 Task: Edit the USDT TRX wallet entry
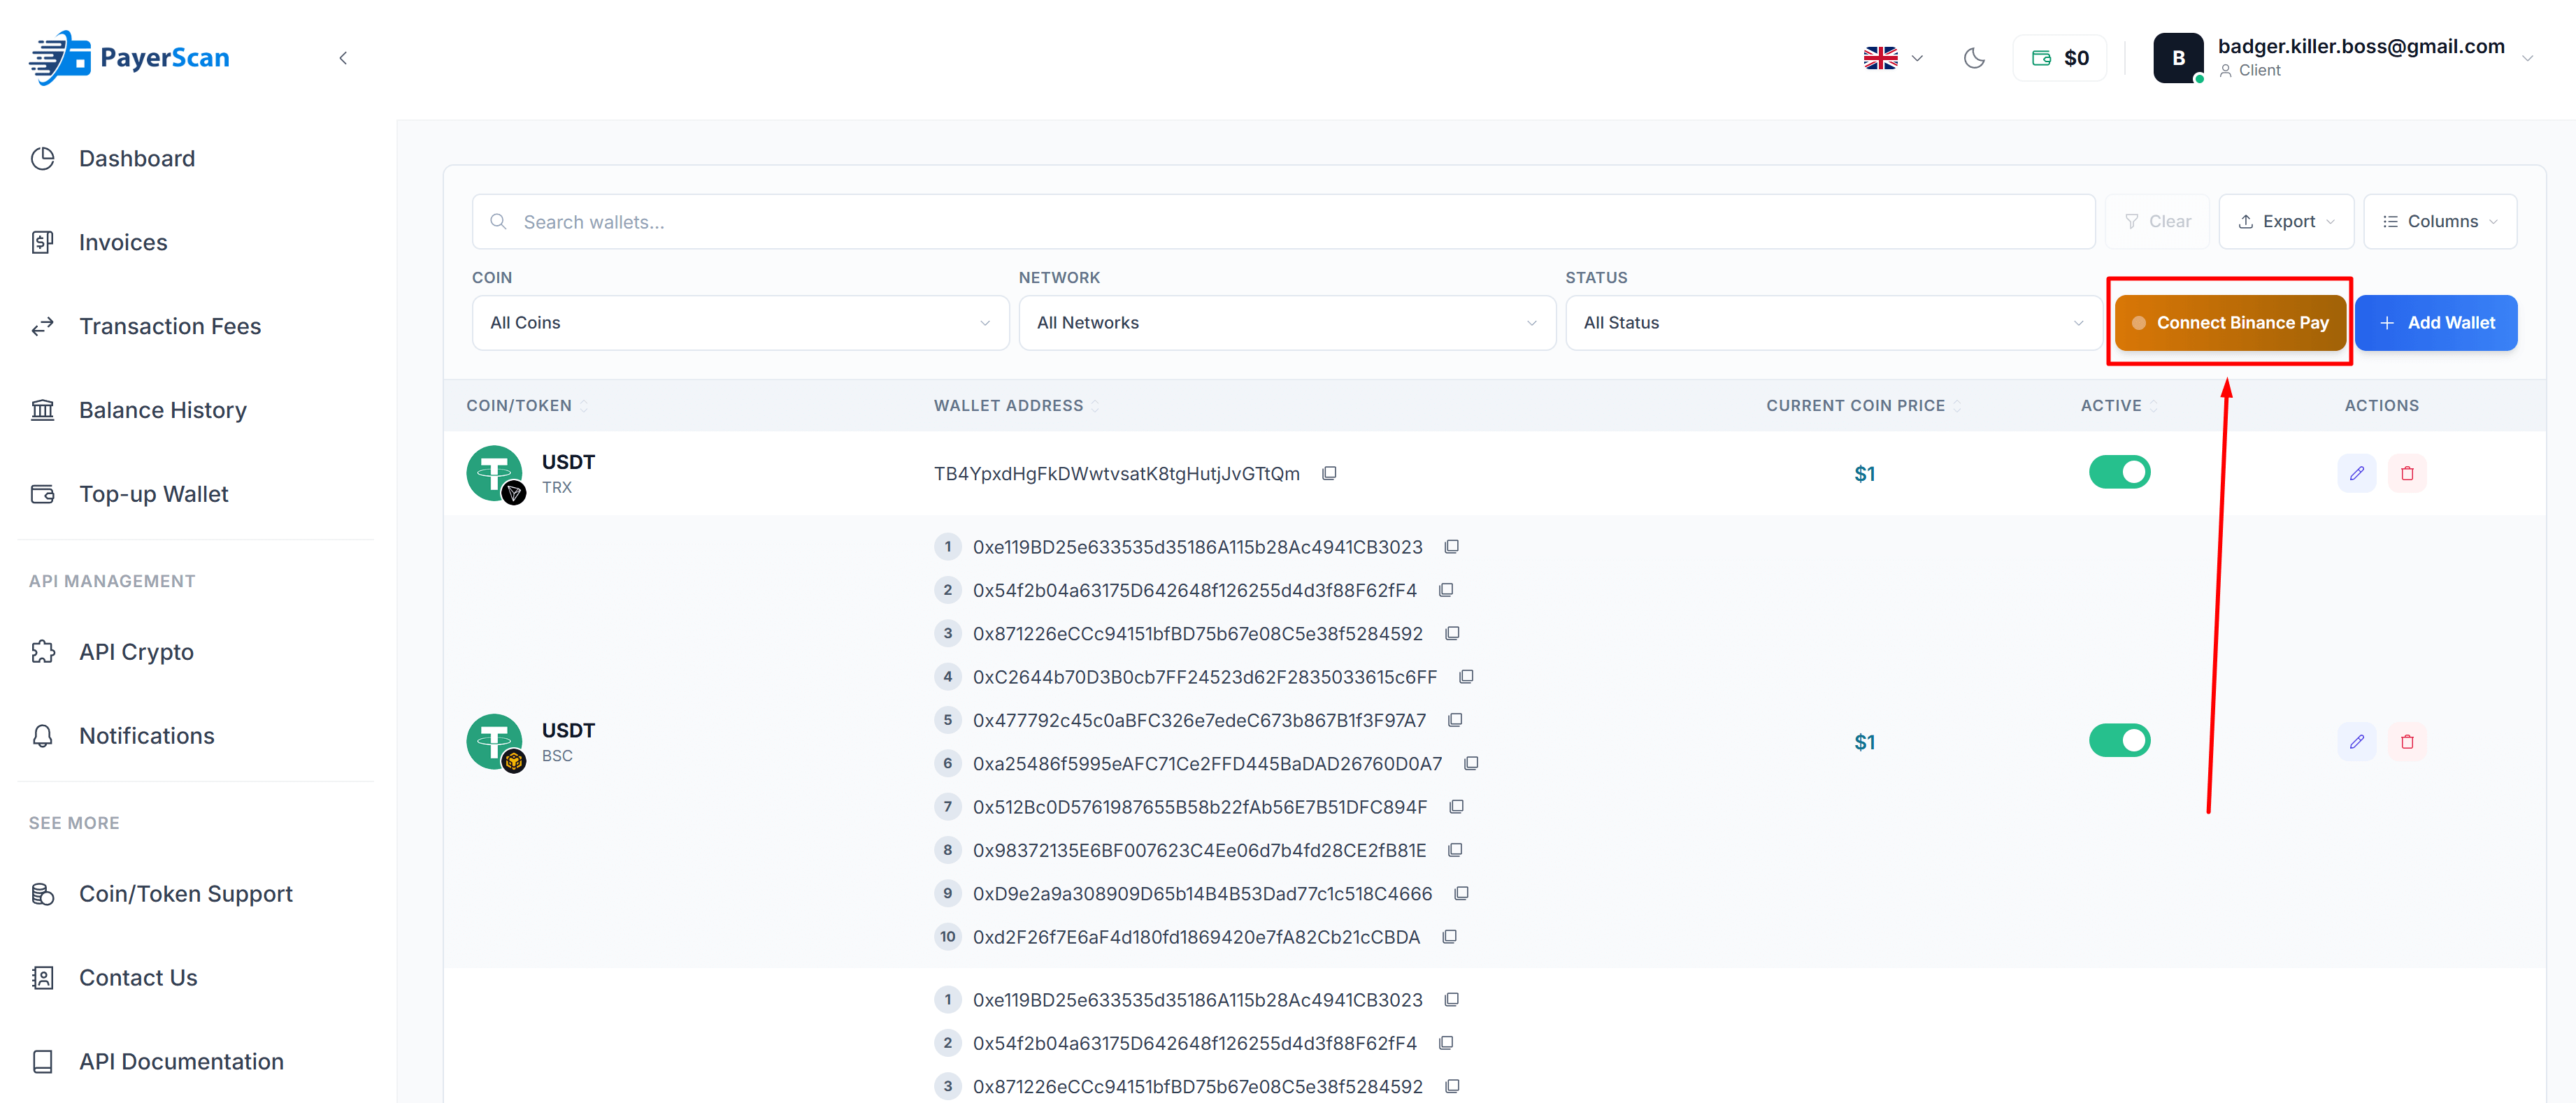point(2357,473)
